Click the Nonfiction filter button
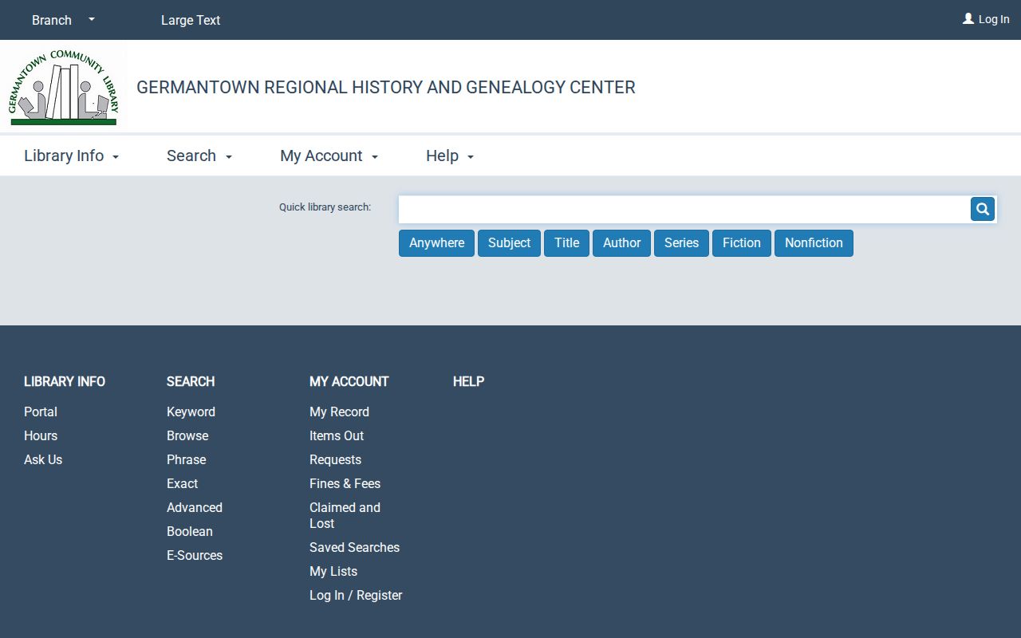 pos(814,243)
